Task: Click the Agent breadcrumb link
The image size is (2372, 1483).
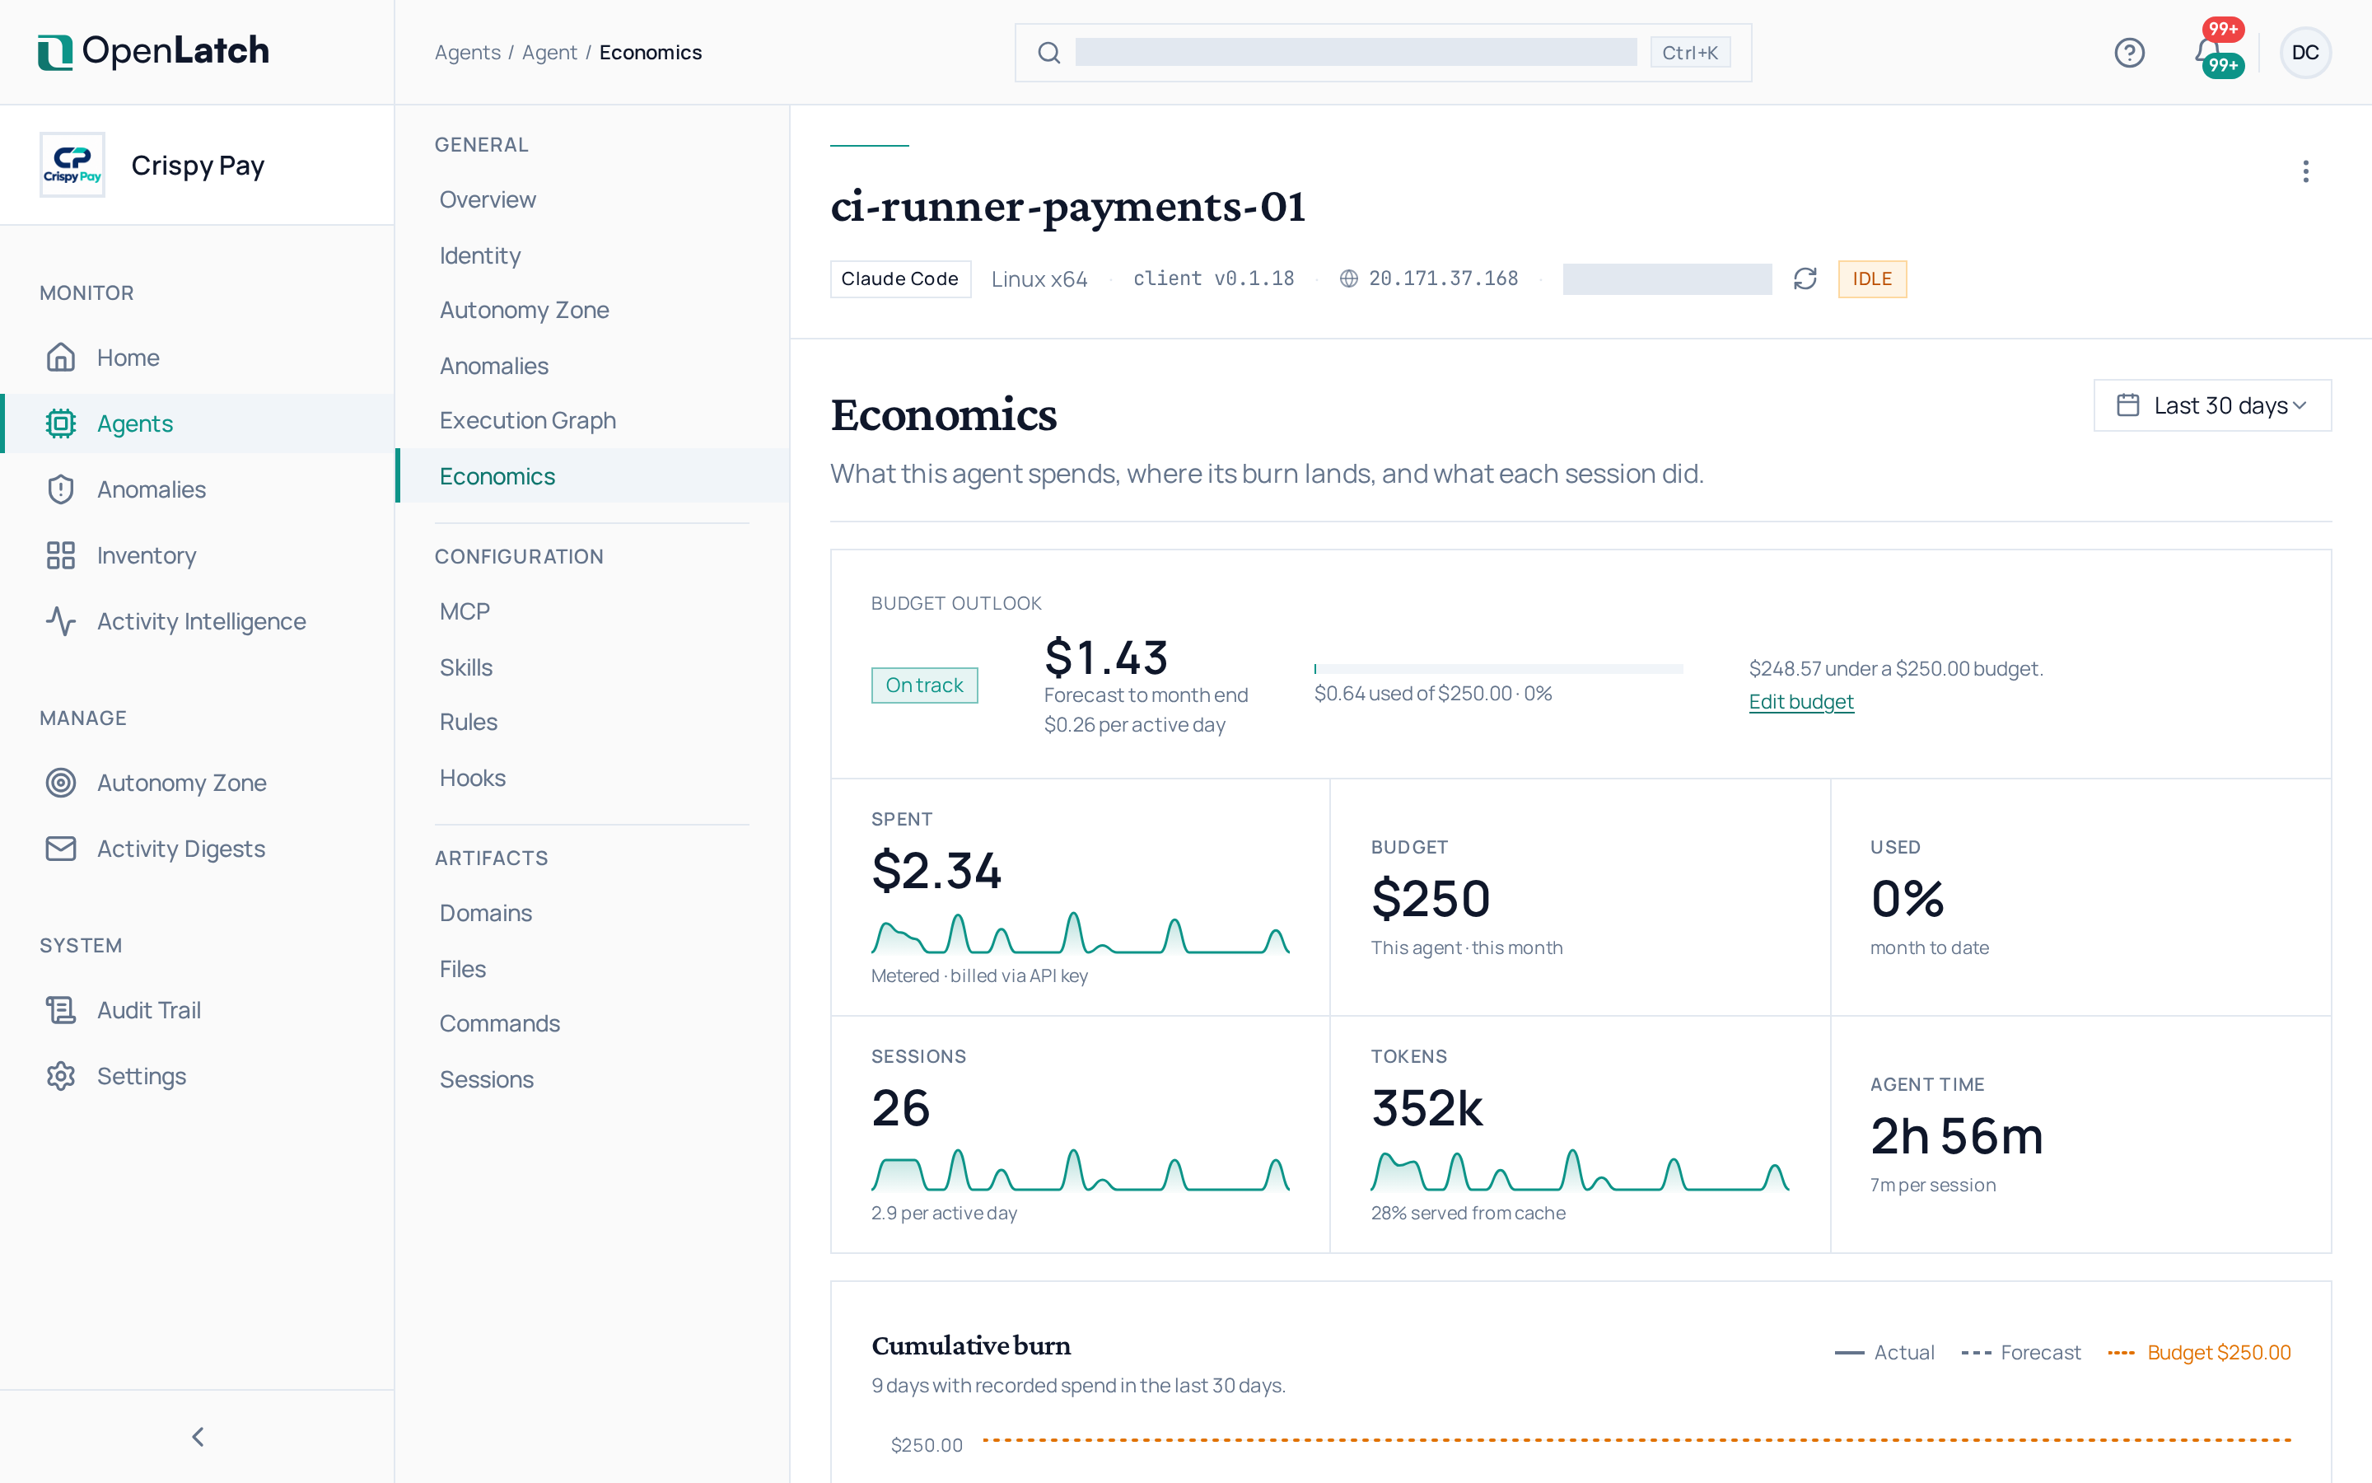Action: click(x=549, y=53)
